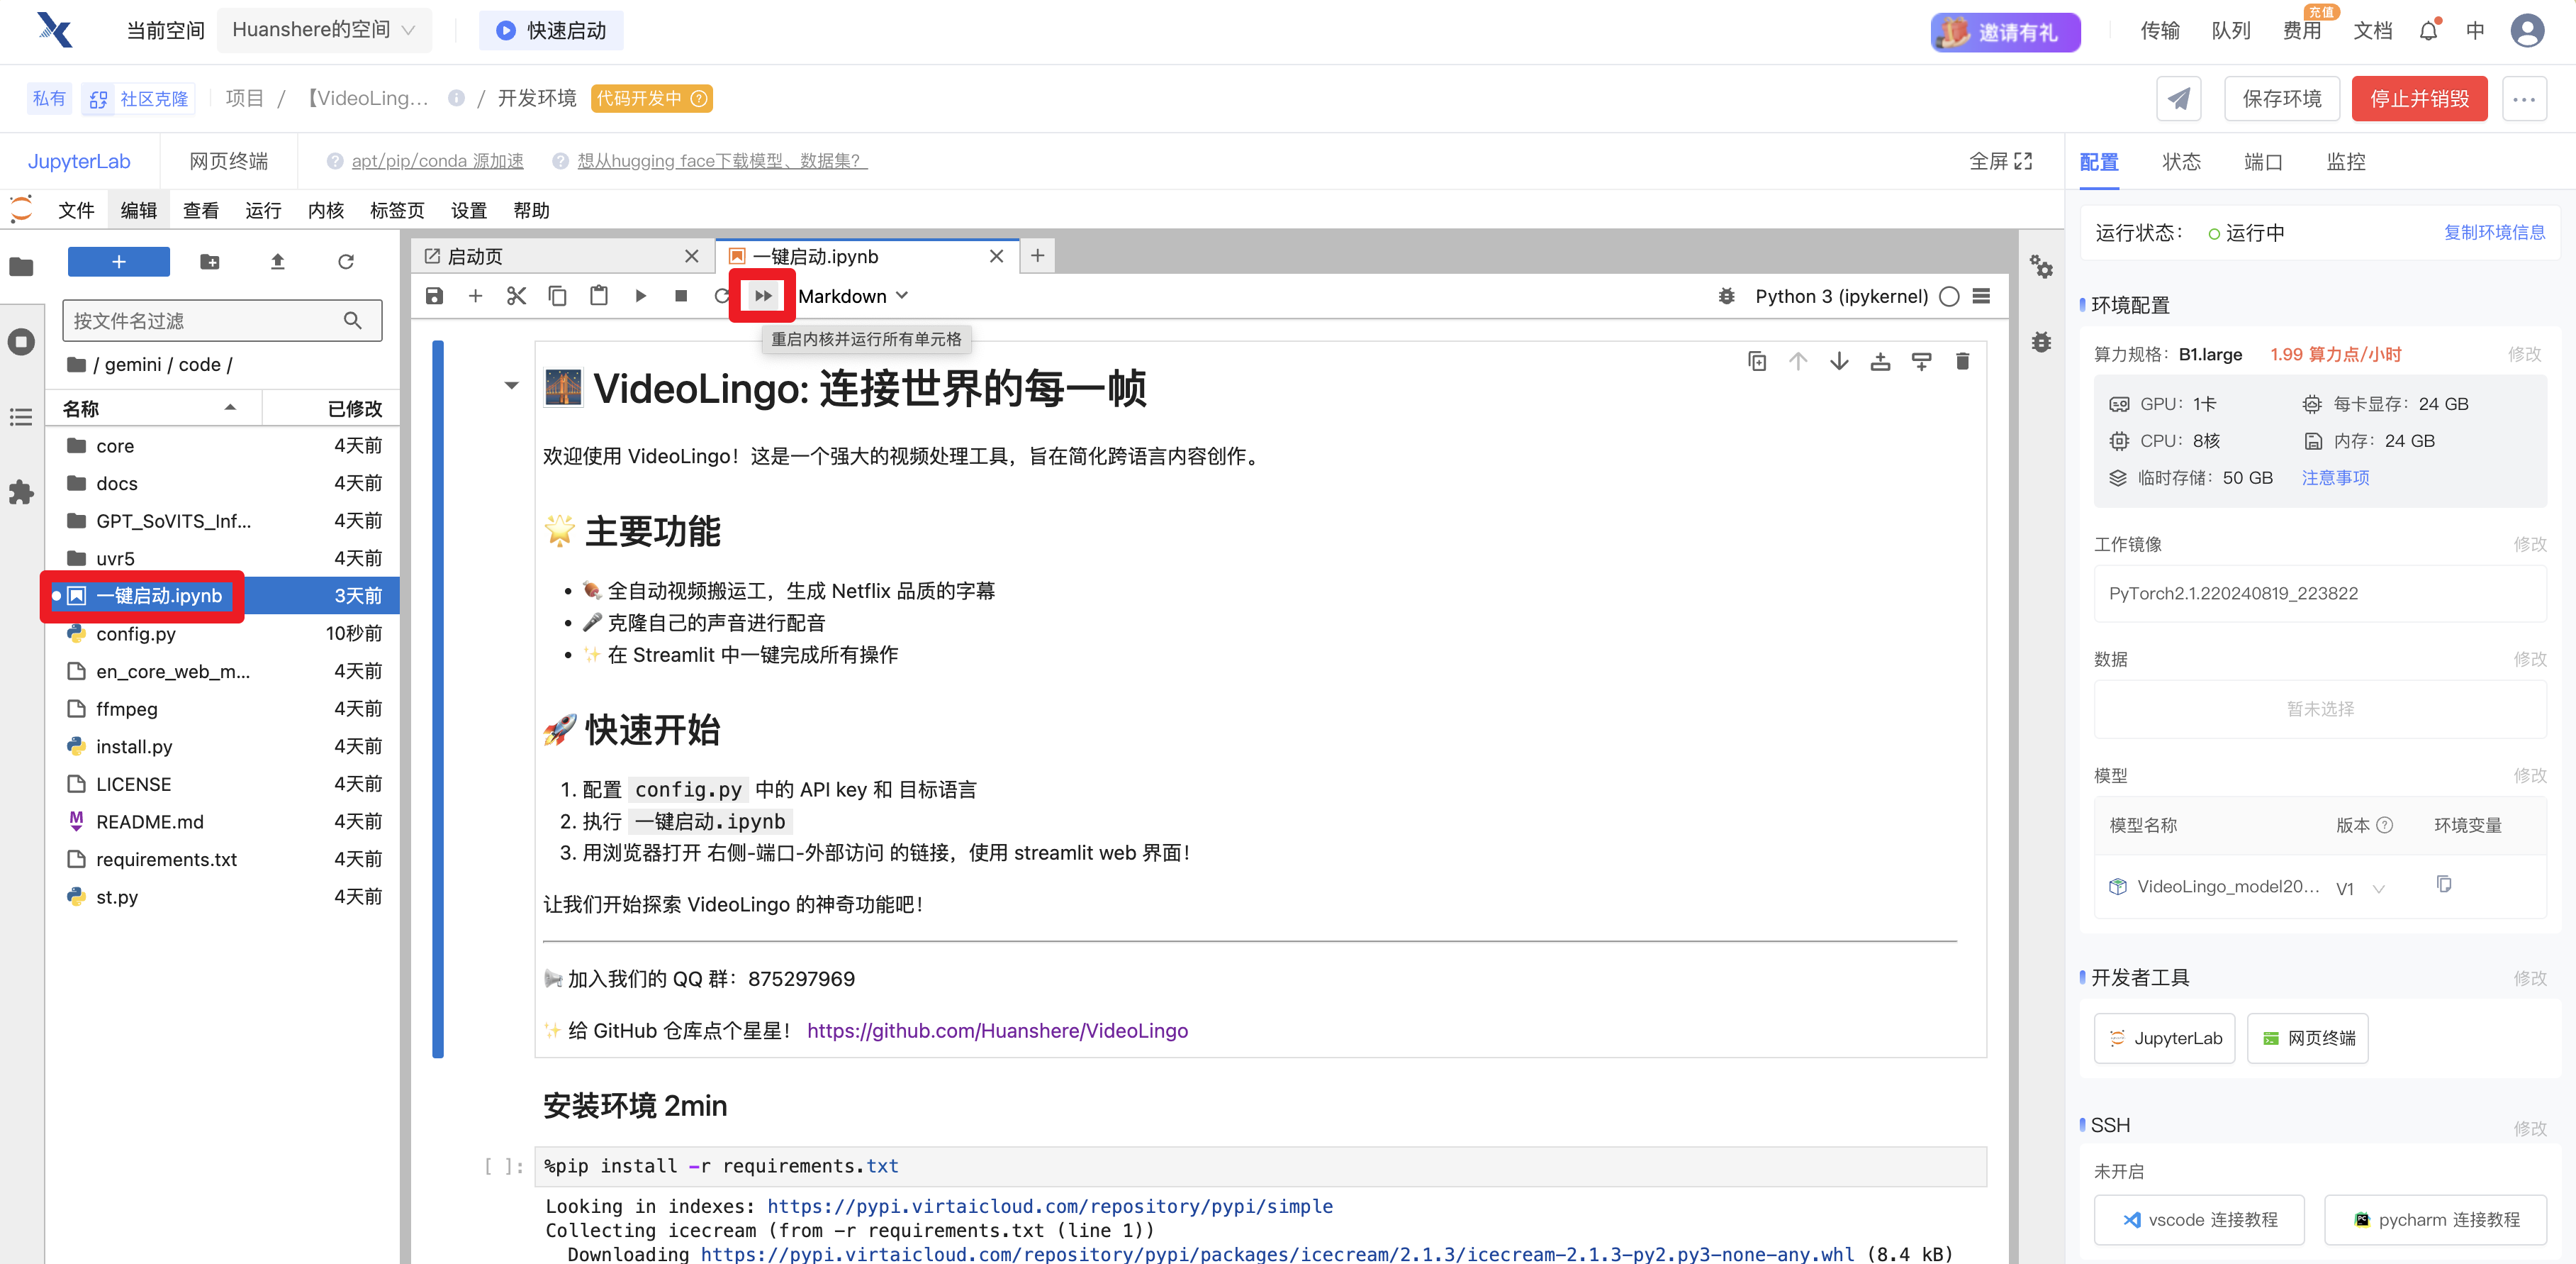Click the kernel status circle indicator
Viewport: 2576px width, 1264px height.
coord(1949,296)
